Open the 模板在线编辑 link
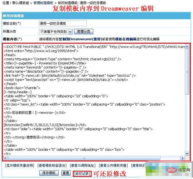This screenshot has height=179, width=193. tap(126, 39)
